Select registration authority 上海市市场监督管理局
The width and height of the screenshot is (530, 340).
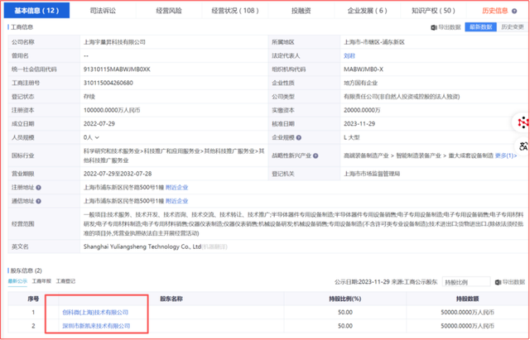coord(372,175)
